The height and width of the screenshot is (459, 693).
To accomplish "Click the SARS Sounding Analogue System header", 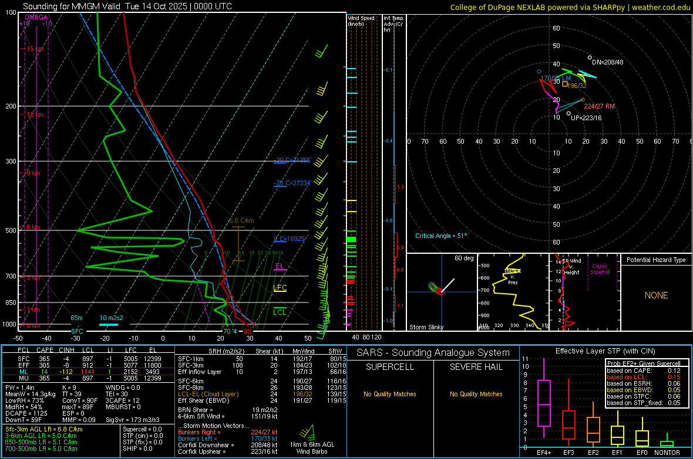I will point(433,352).
